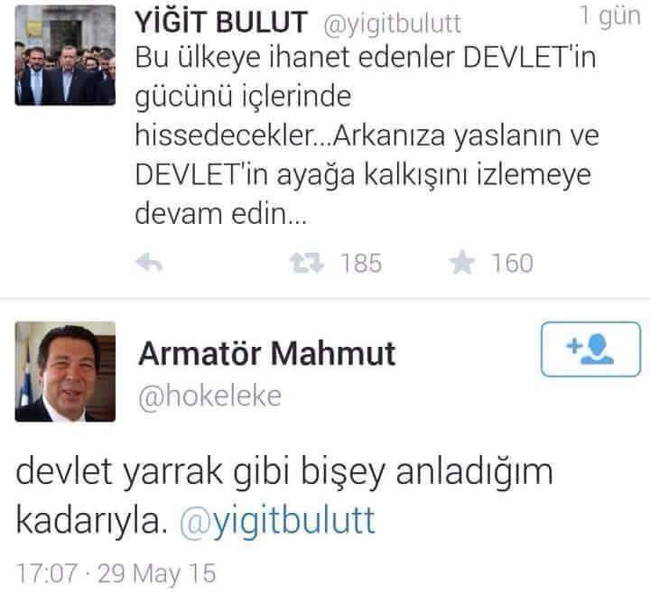Viewport: 650px width, 596px height.
Task: Follow Armatör Mahmut with the add-user button
Action: (590, 349)
